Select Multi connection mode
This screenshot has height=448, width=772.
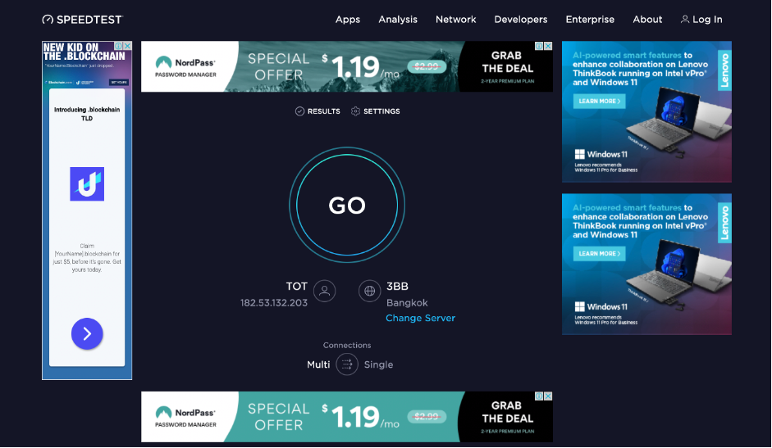click(x=318, y=364)
